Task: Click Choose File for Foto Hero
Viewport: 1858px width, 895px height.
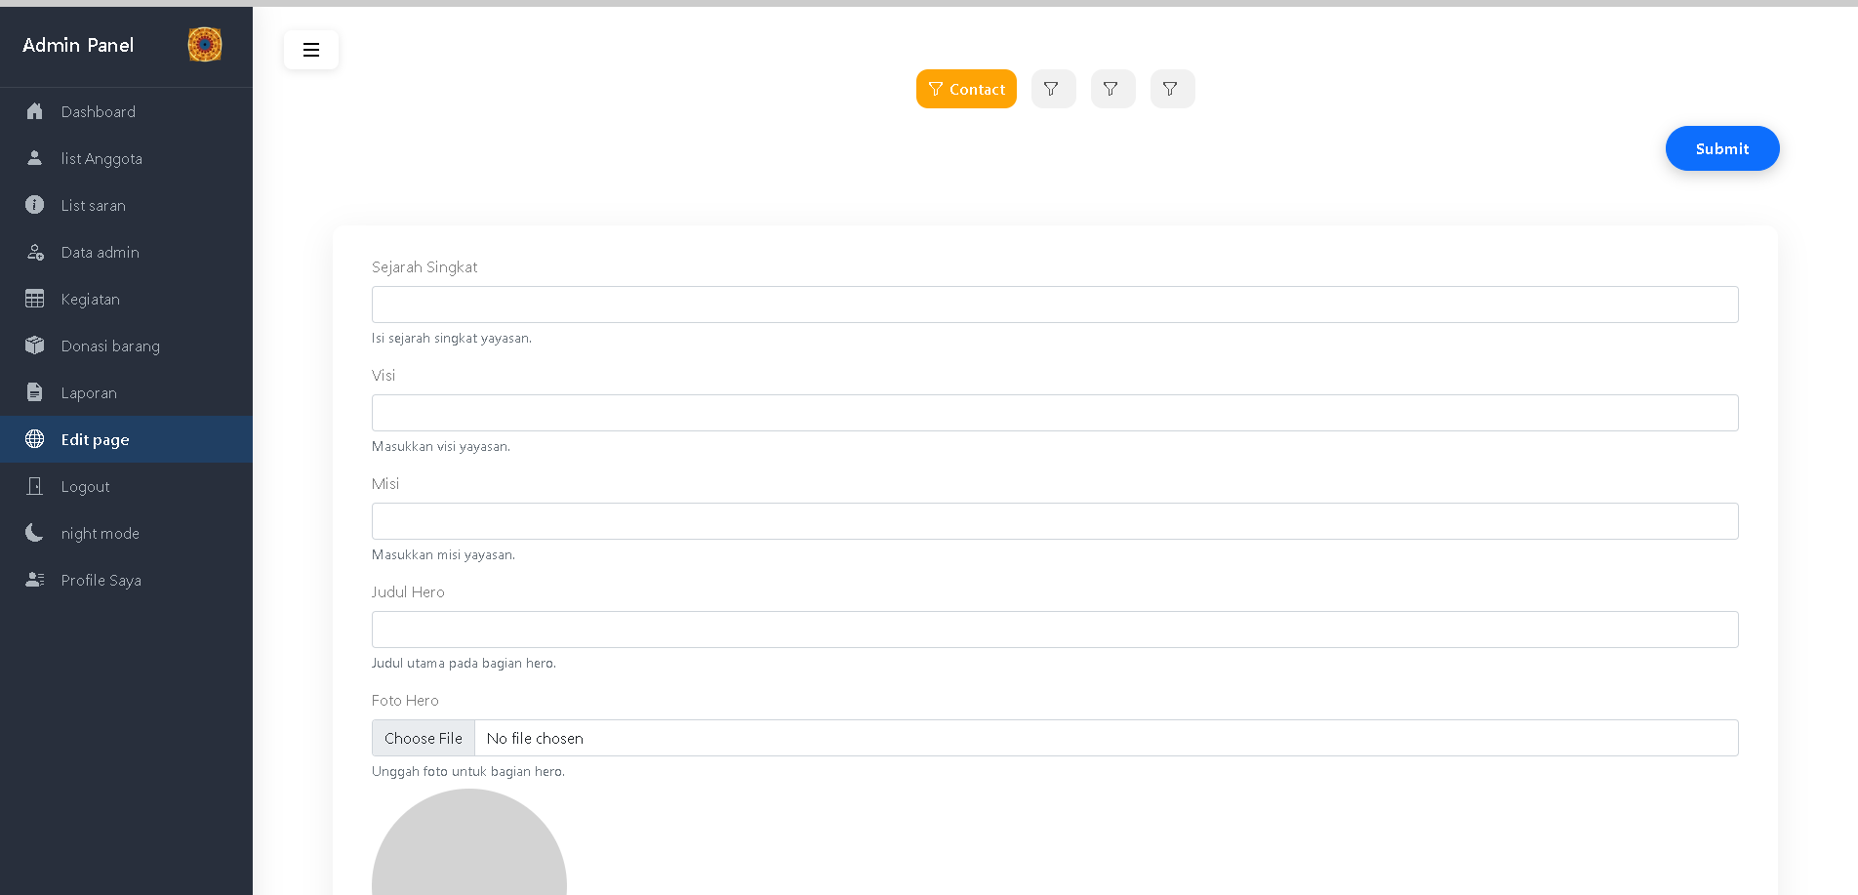Action: tap(424, 738)
